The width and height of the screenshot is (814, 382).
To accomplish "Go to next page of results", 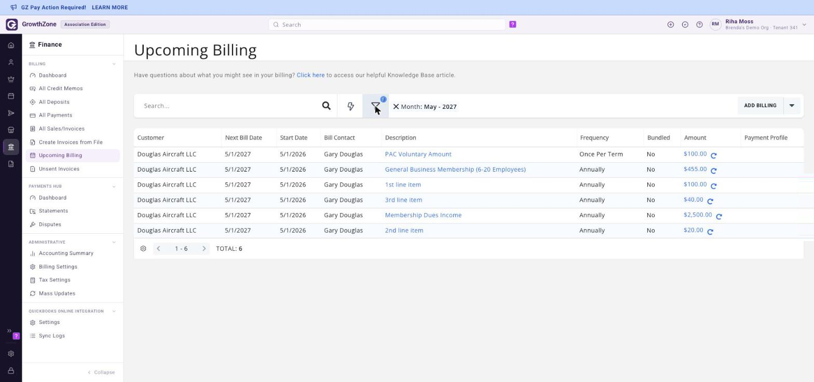I will pyautogui.click(x=204, y=249).
